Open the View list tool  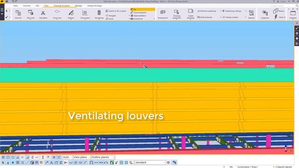[x=18, y=14]
